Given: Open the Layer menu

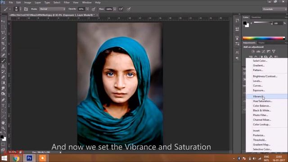Looking at the screenshot, I should (38, 3).
